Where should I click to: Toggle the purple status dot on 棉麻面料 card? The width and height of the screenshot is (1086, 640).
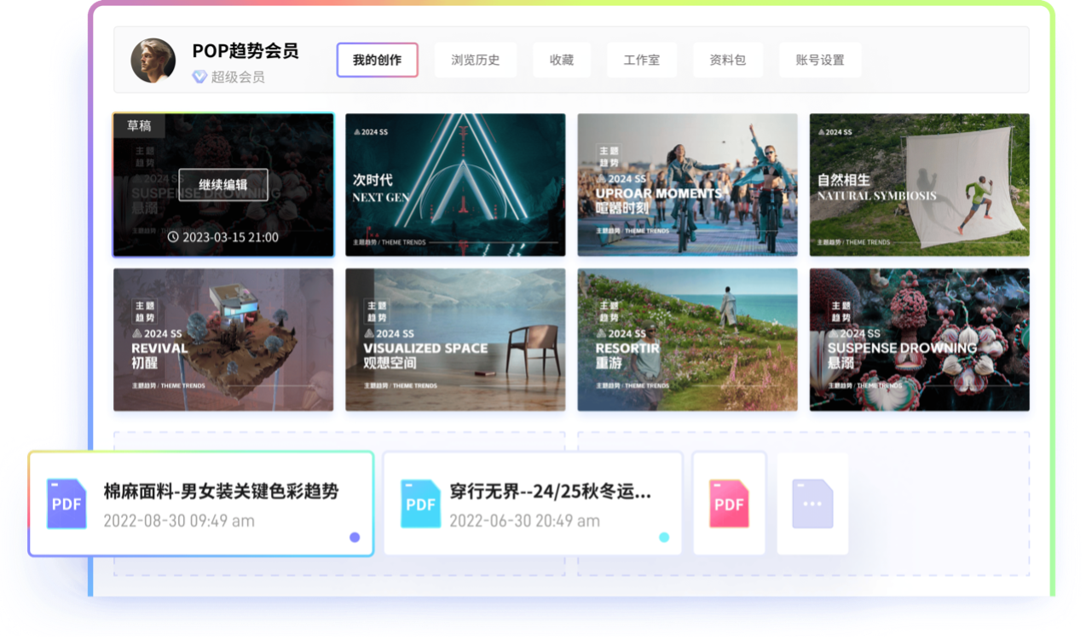[x=355, y=539]
